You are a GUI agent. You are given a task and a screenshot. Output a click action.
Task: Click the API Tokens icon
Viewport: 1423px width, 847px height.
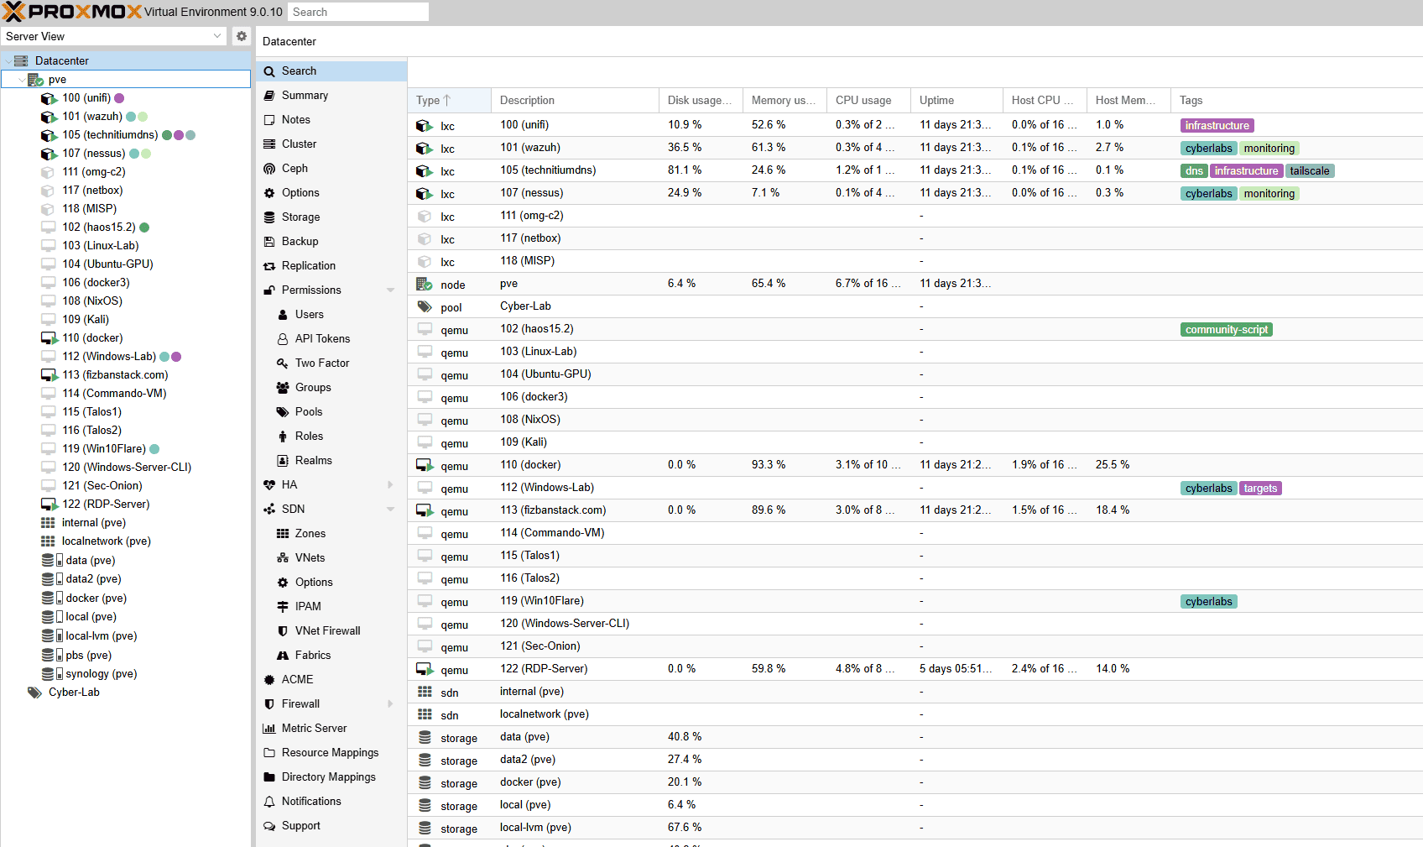(x=283, y=339)
